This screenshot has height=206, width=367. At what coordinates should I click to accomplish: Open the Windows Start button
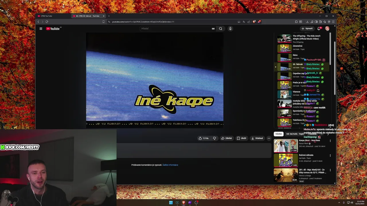pyautogui.click(x=171, y=203)
